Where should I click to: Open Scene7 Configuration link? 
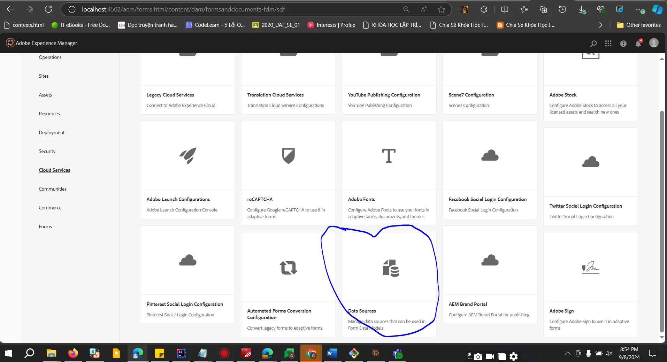pos(471,95)
